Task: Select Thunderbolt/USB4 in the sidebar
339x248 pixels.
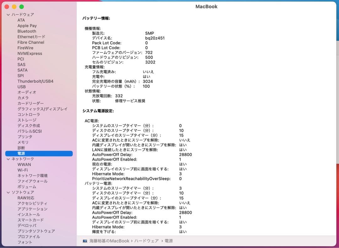Action: point(35,81)
